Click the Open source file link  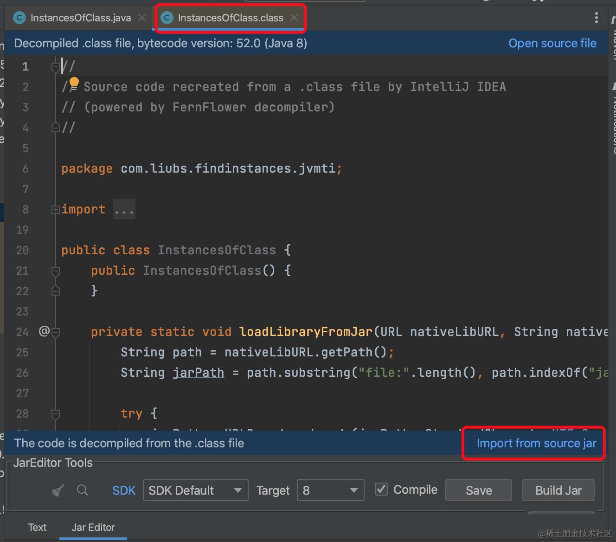tap(552, 43)
